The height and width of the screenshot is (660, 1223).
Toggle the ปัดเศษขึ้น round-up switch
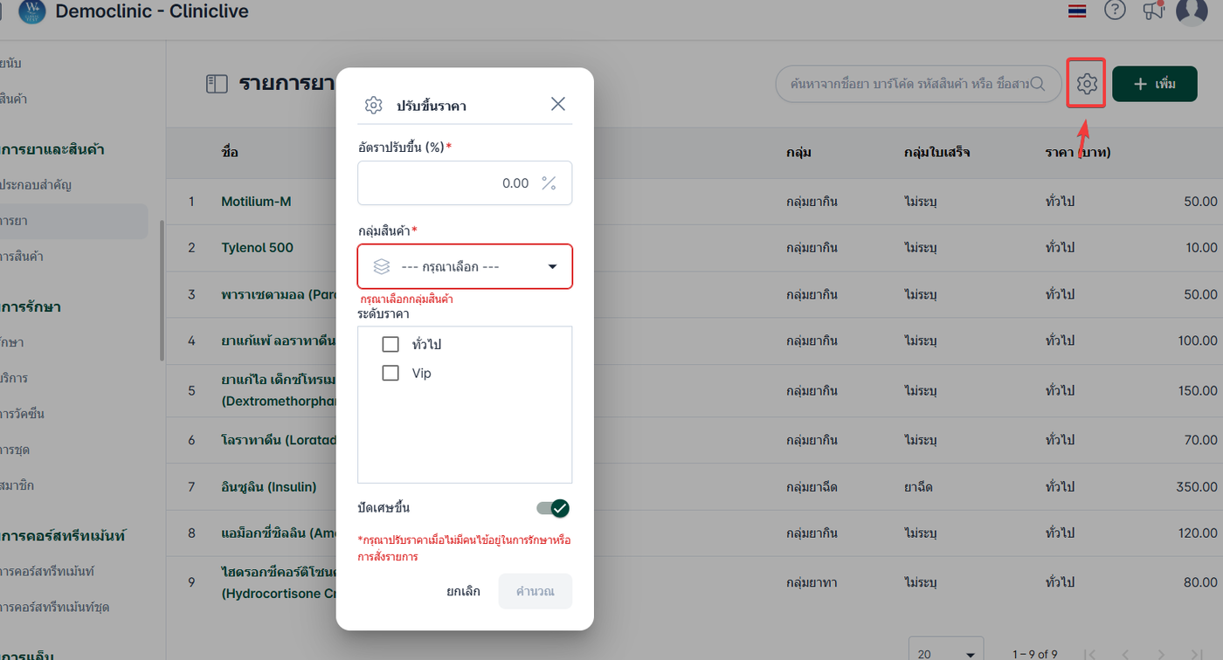553,508
